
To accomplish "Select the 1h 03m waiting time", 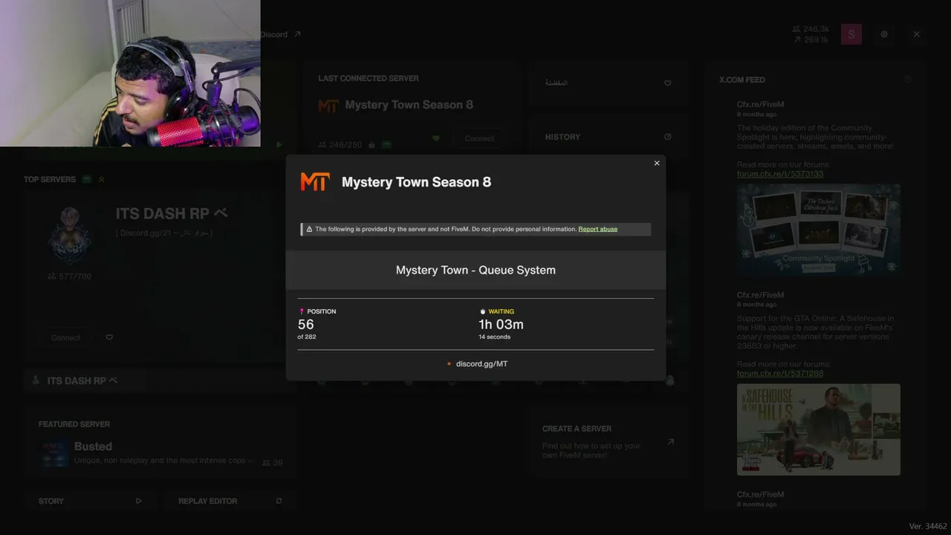I will click(x=501, y=324).
